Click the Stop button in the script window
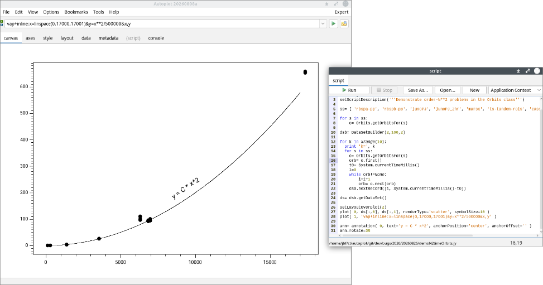 pos(385,90)
